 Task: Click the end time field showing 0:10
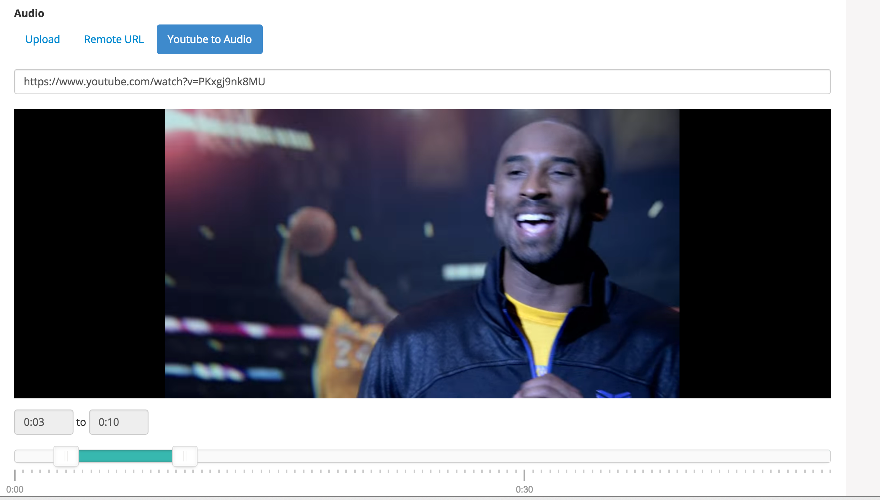tap(118, 422)
